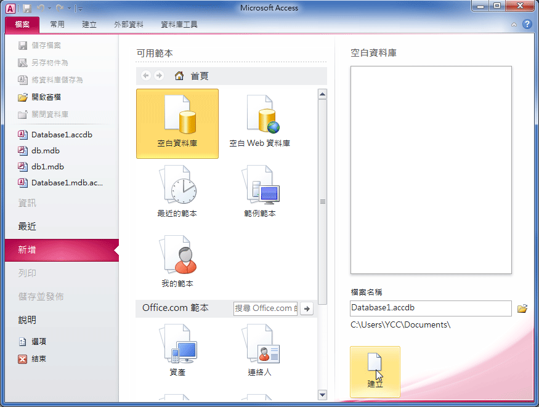Switch to the 常用 ribbon tab

[x=57, y=25]
